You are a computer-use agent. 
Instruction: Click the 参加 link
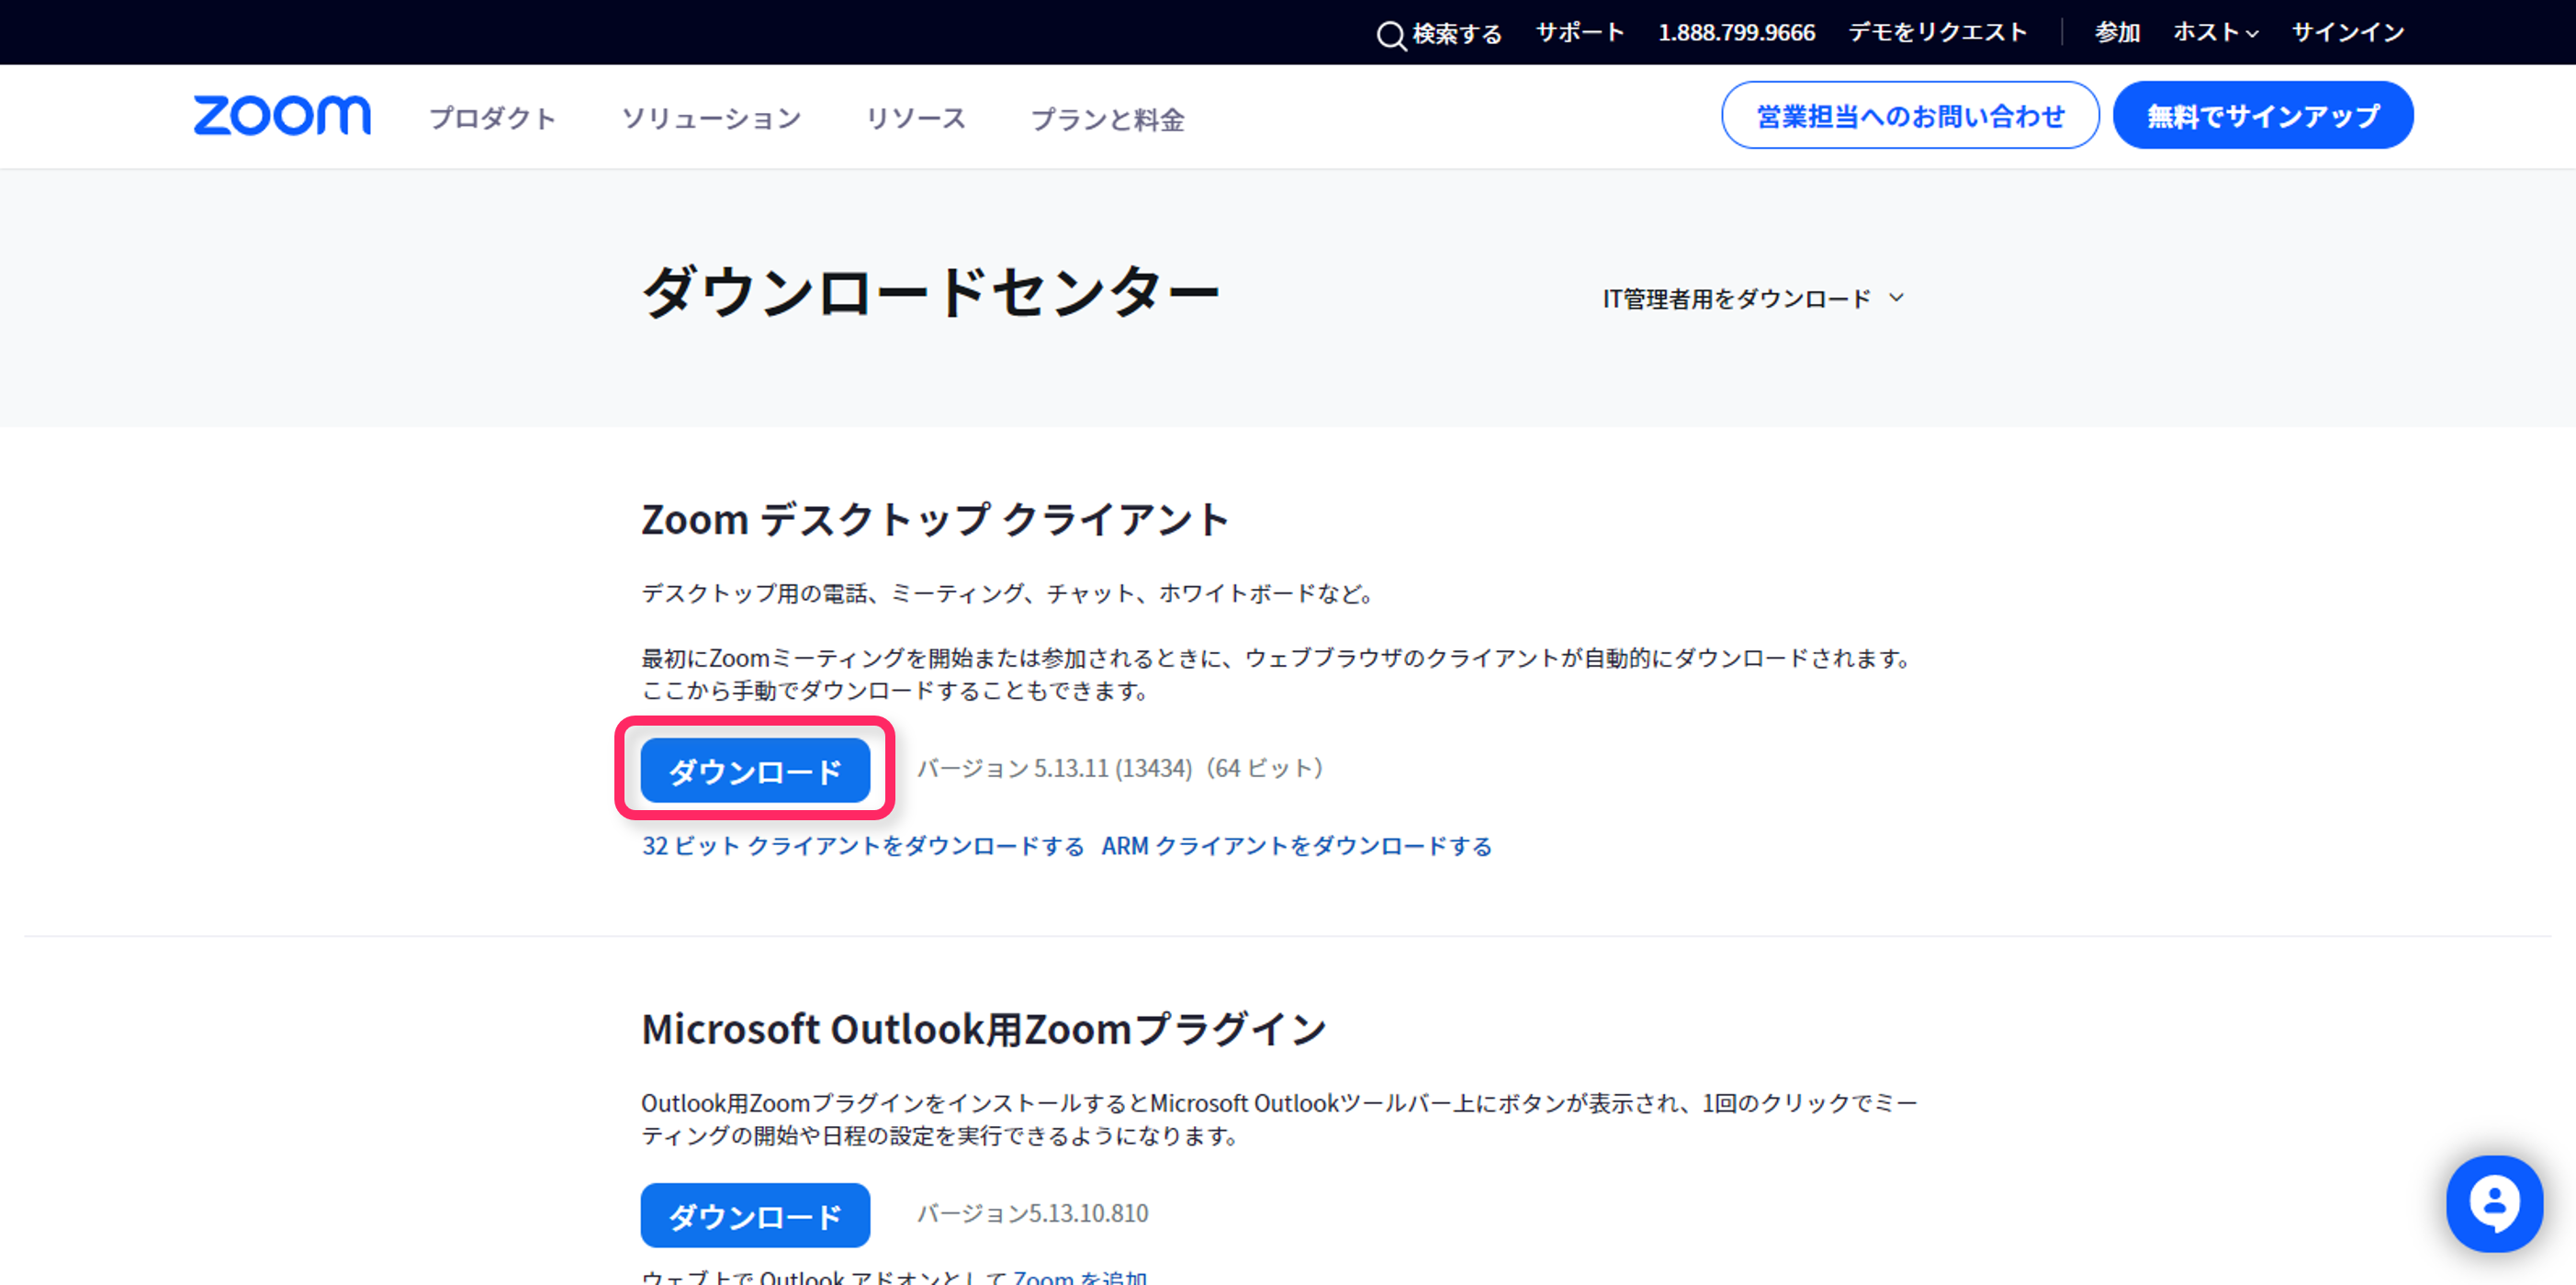tap(2117, 33)
